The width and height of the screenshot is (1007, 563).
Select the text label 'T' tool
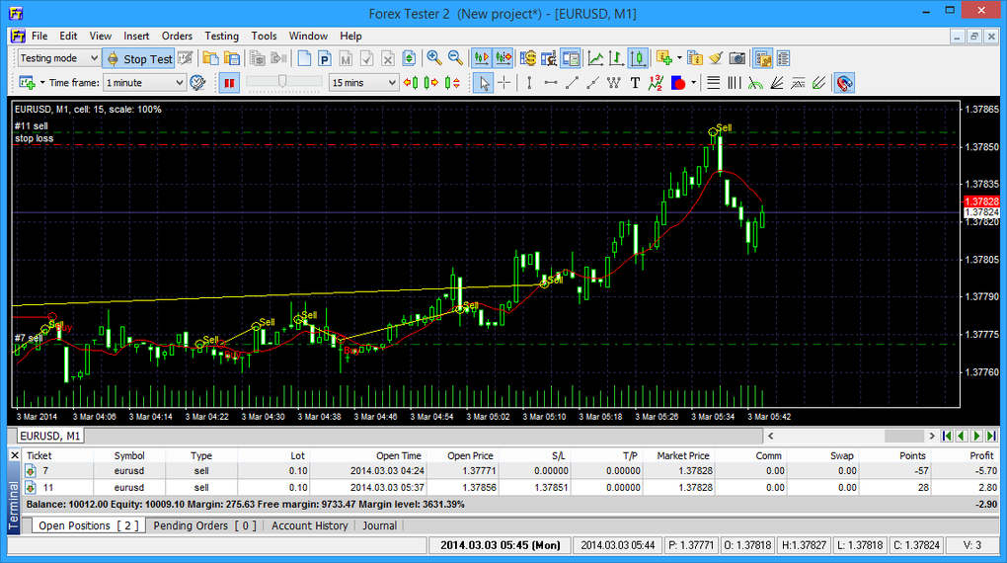tap(635, 82)
